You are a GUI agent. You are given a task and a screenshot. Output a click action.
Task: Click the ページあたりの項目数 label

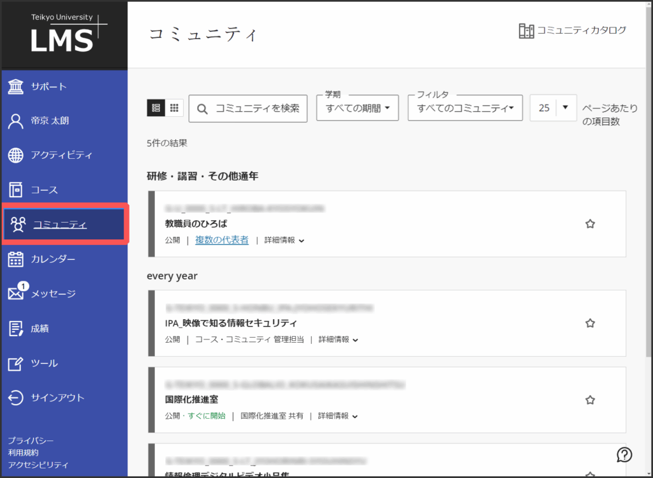coord(610,115)
